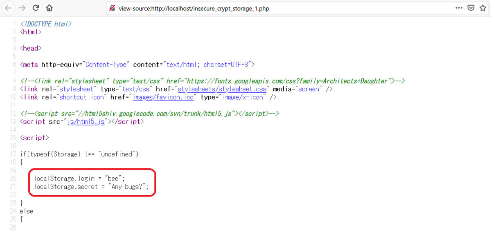
Task: Save page to Pocket
Action: click(471, 8)
